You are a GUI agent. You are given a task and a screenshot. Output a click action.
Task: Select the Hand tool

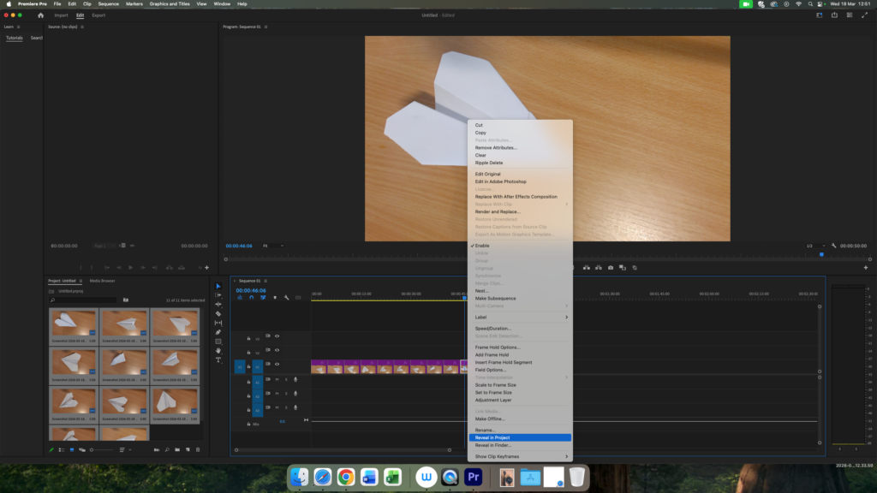click(x=218, y=351)
